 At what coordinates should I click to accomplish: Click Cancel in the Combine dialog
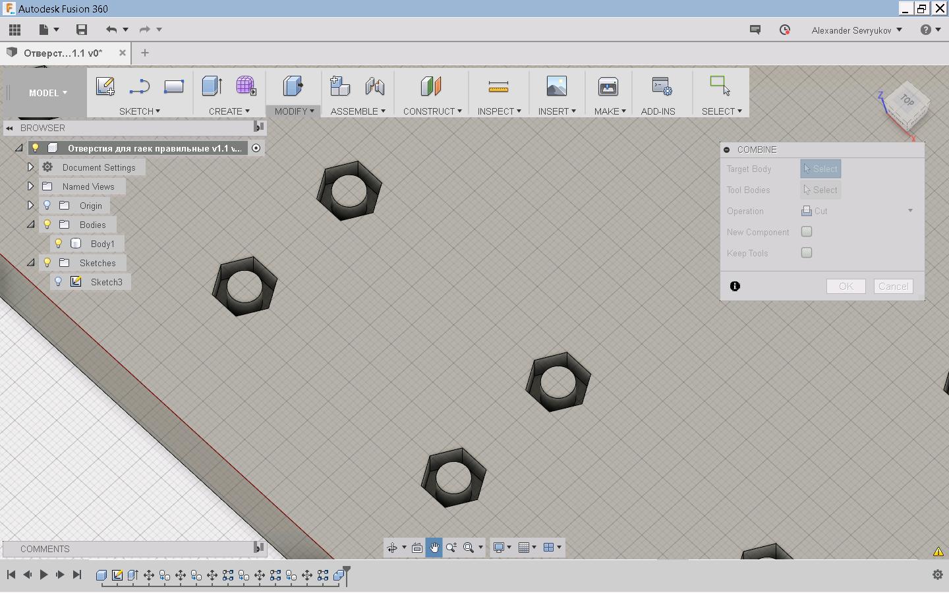pos(893,287)
